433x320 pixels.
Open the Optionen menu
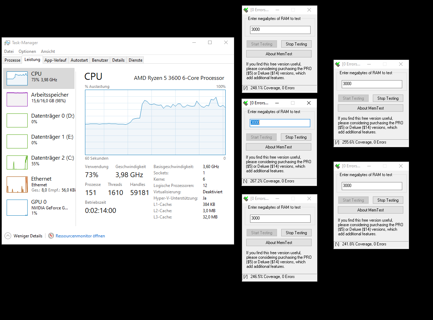click(x=27, y=51)
